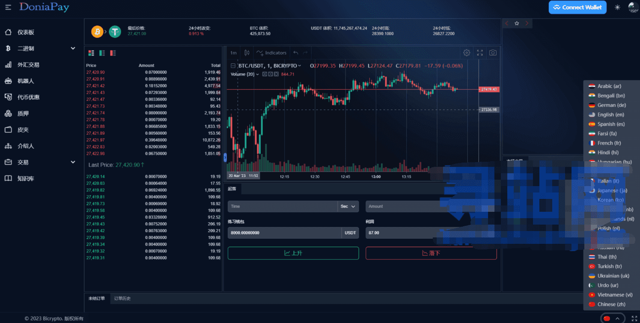Viewport: 640px width, 323px height.
Task: Open Volume indicator settings
Action: point(271,74)
